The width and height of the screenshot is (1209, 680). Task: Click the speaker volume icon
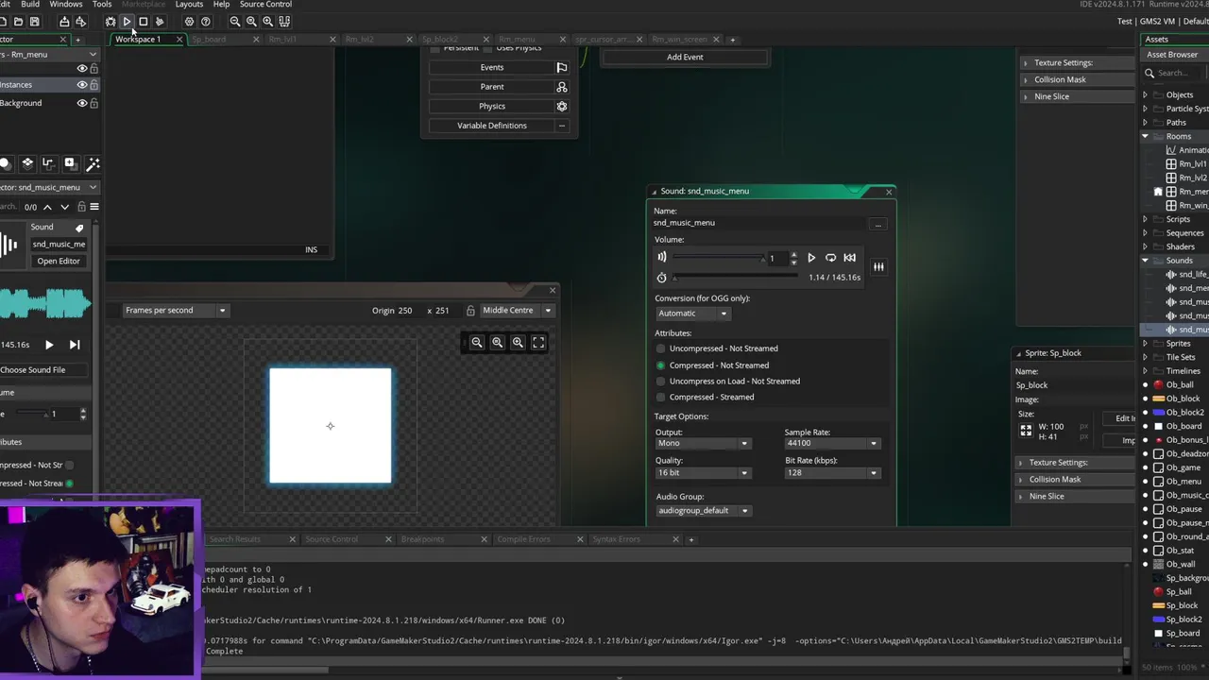point(661,257)
